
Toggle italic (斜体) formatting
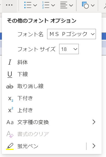point(52,62)
